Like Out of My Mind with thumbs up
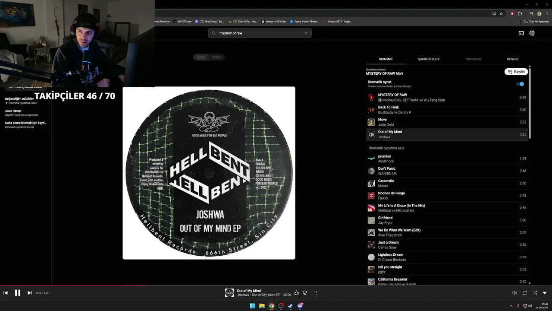 click(297, 293)
